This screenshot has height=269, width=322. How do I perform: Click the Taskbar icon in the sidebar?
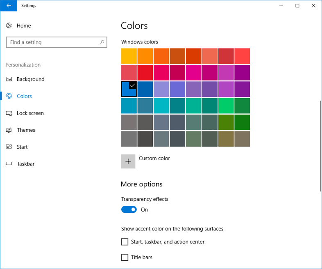(x=9, y=164)
